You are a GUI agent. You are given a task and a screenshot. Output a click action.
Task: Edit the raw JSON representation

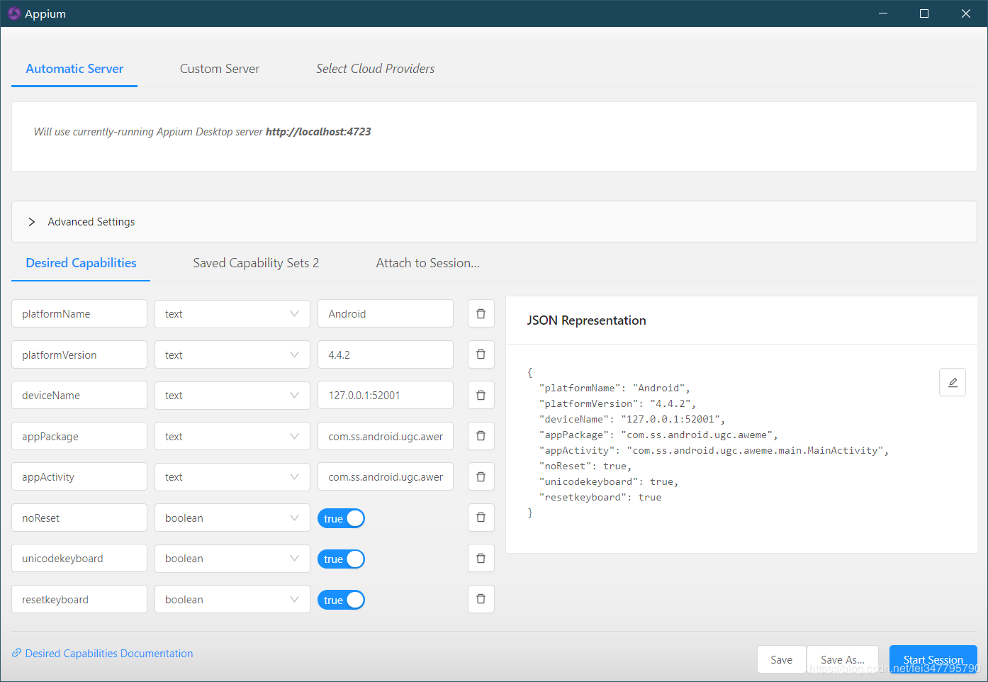pyautogui.click(x=953, y=382)
